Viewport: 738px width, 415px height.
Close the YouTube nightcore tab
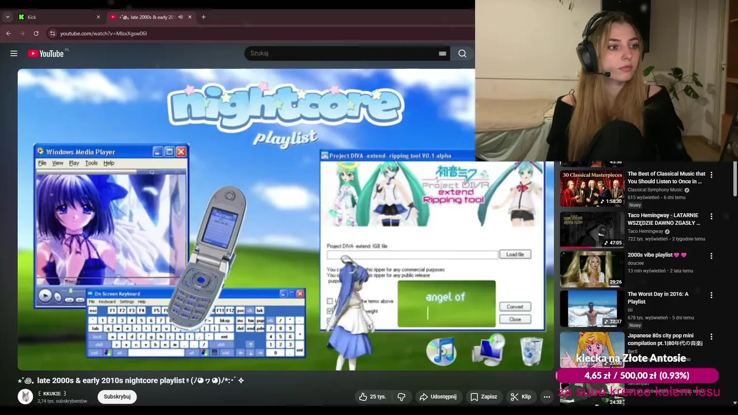click(190, 17)
